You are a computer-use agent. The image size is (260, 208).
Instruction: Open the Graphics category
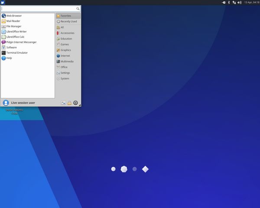tap(65, 50)
